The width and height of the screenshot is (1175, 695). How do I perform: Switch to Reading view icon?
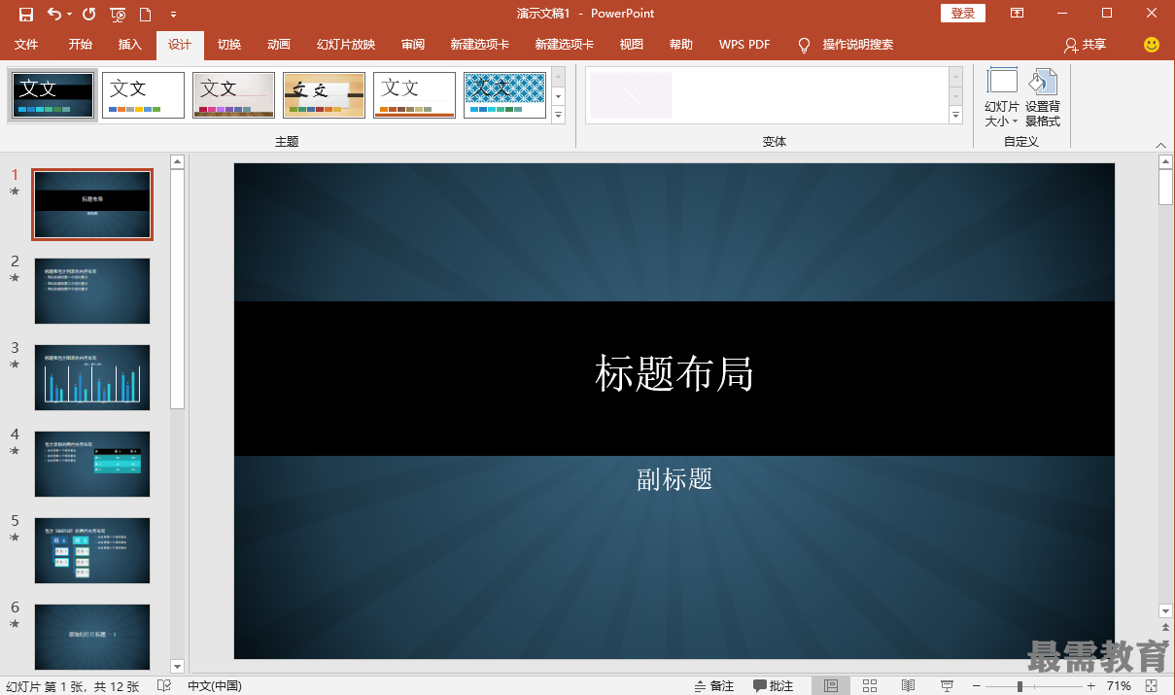[x=908, y=686]
